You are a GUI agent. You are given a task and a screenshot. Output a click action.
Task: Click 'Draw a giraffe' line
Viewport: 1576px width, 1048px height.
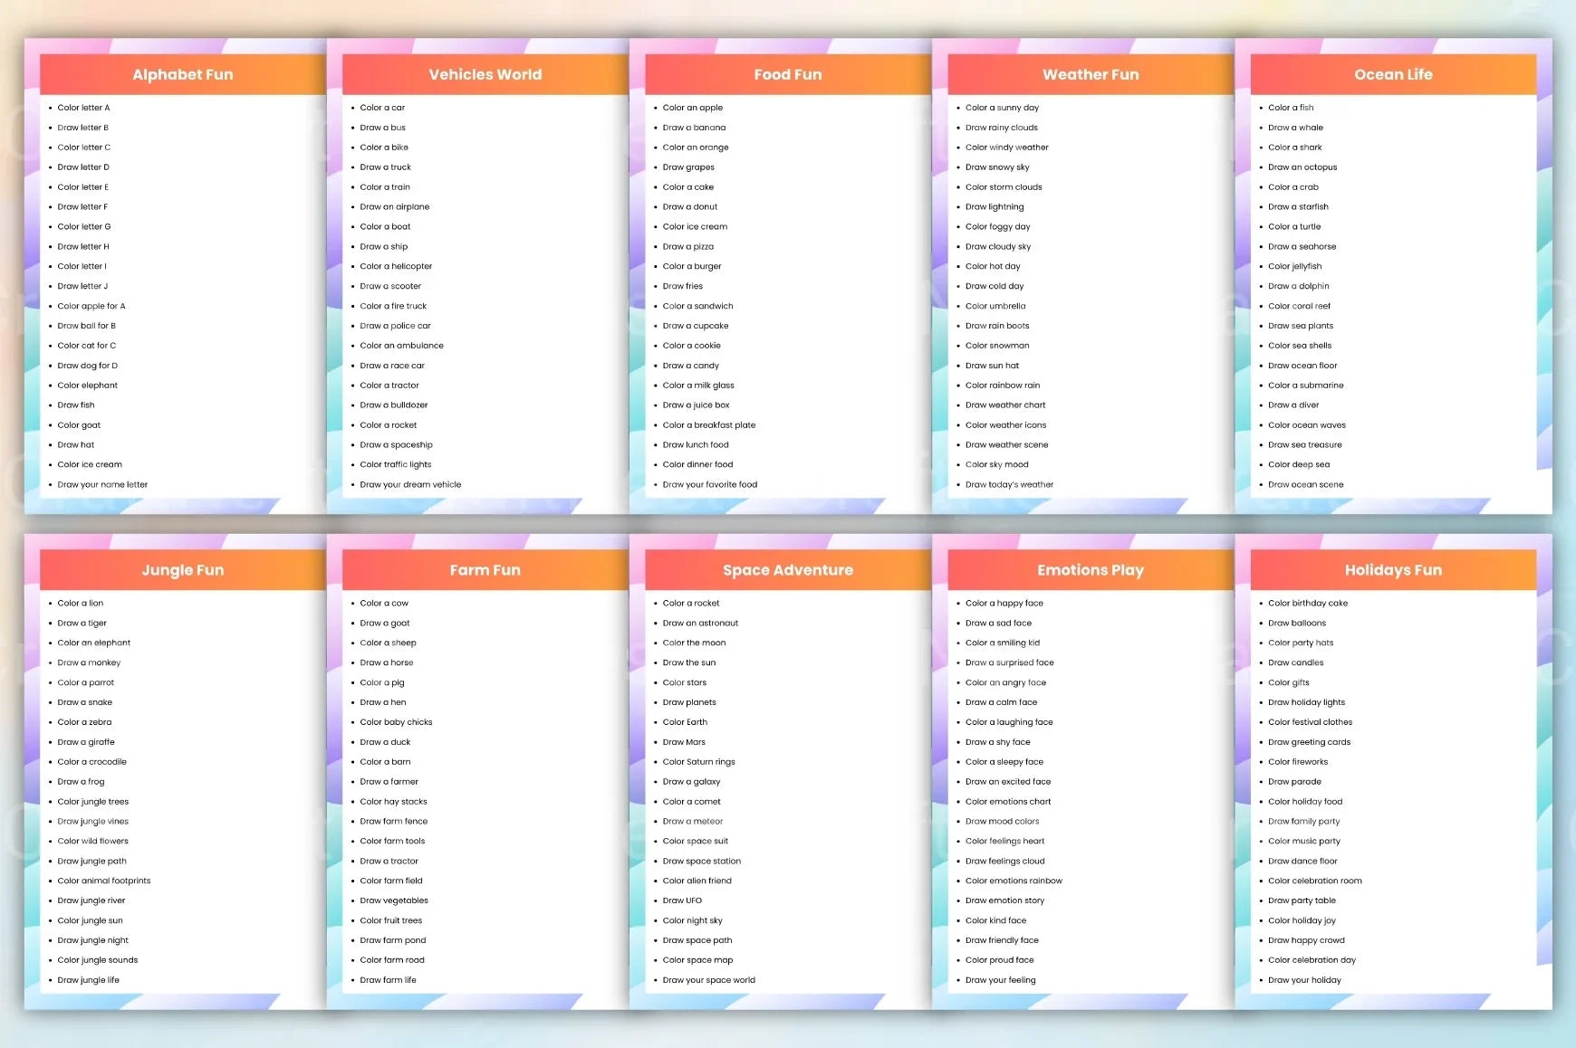pyautogui.click(x=86, y=742)
